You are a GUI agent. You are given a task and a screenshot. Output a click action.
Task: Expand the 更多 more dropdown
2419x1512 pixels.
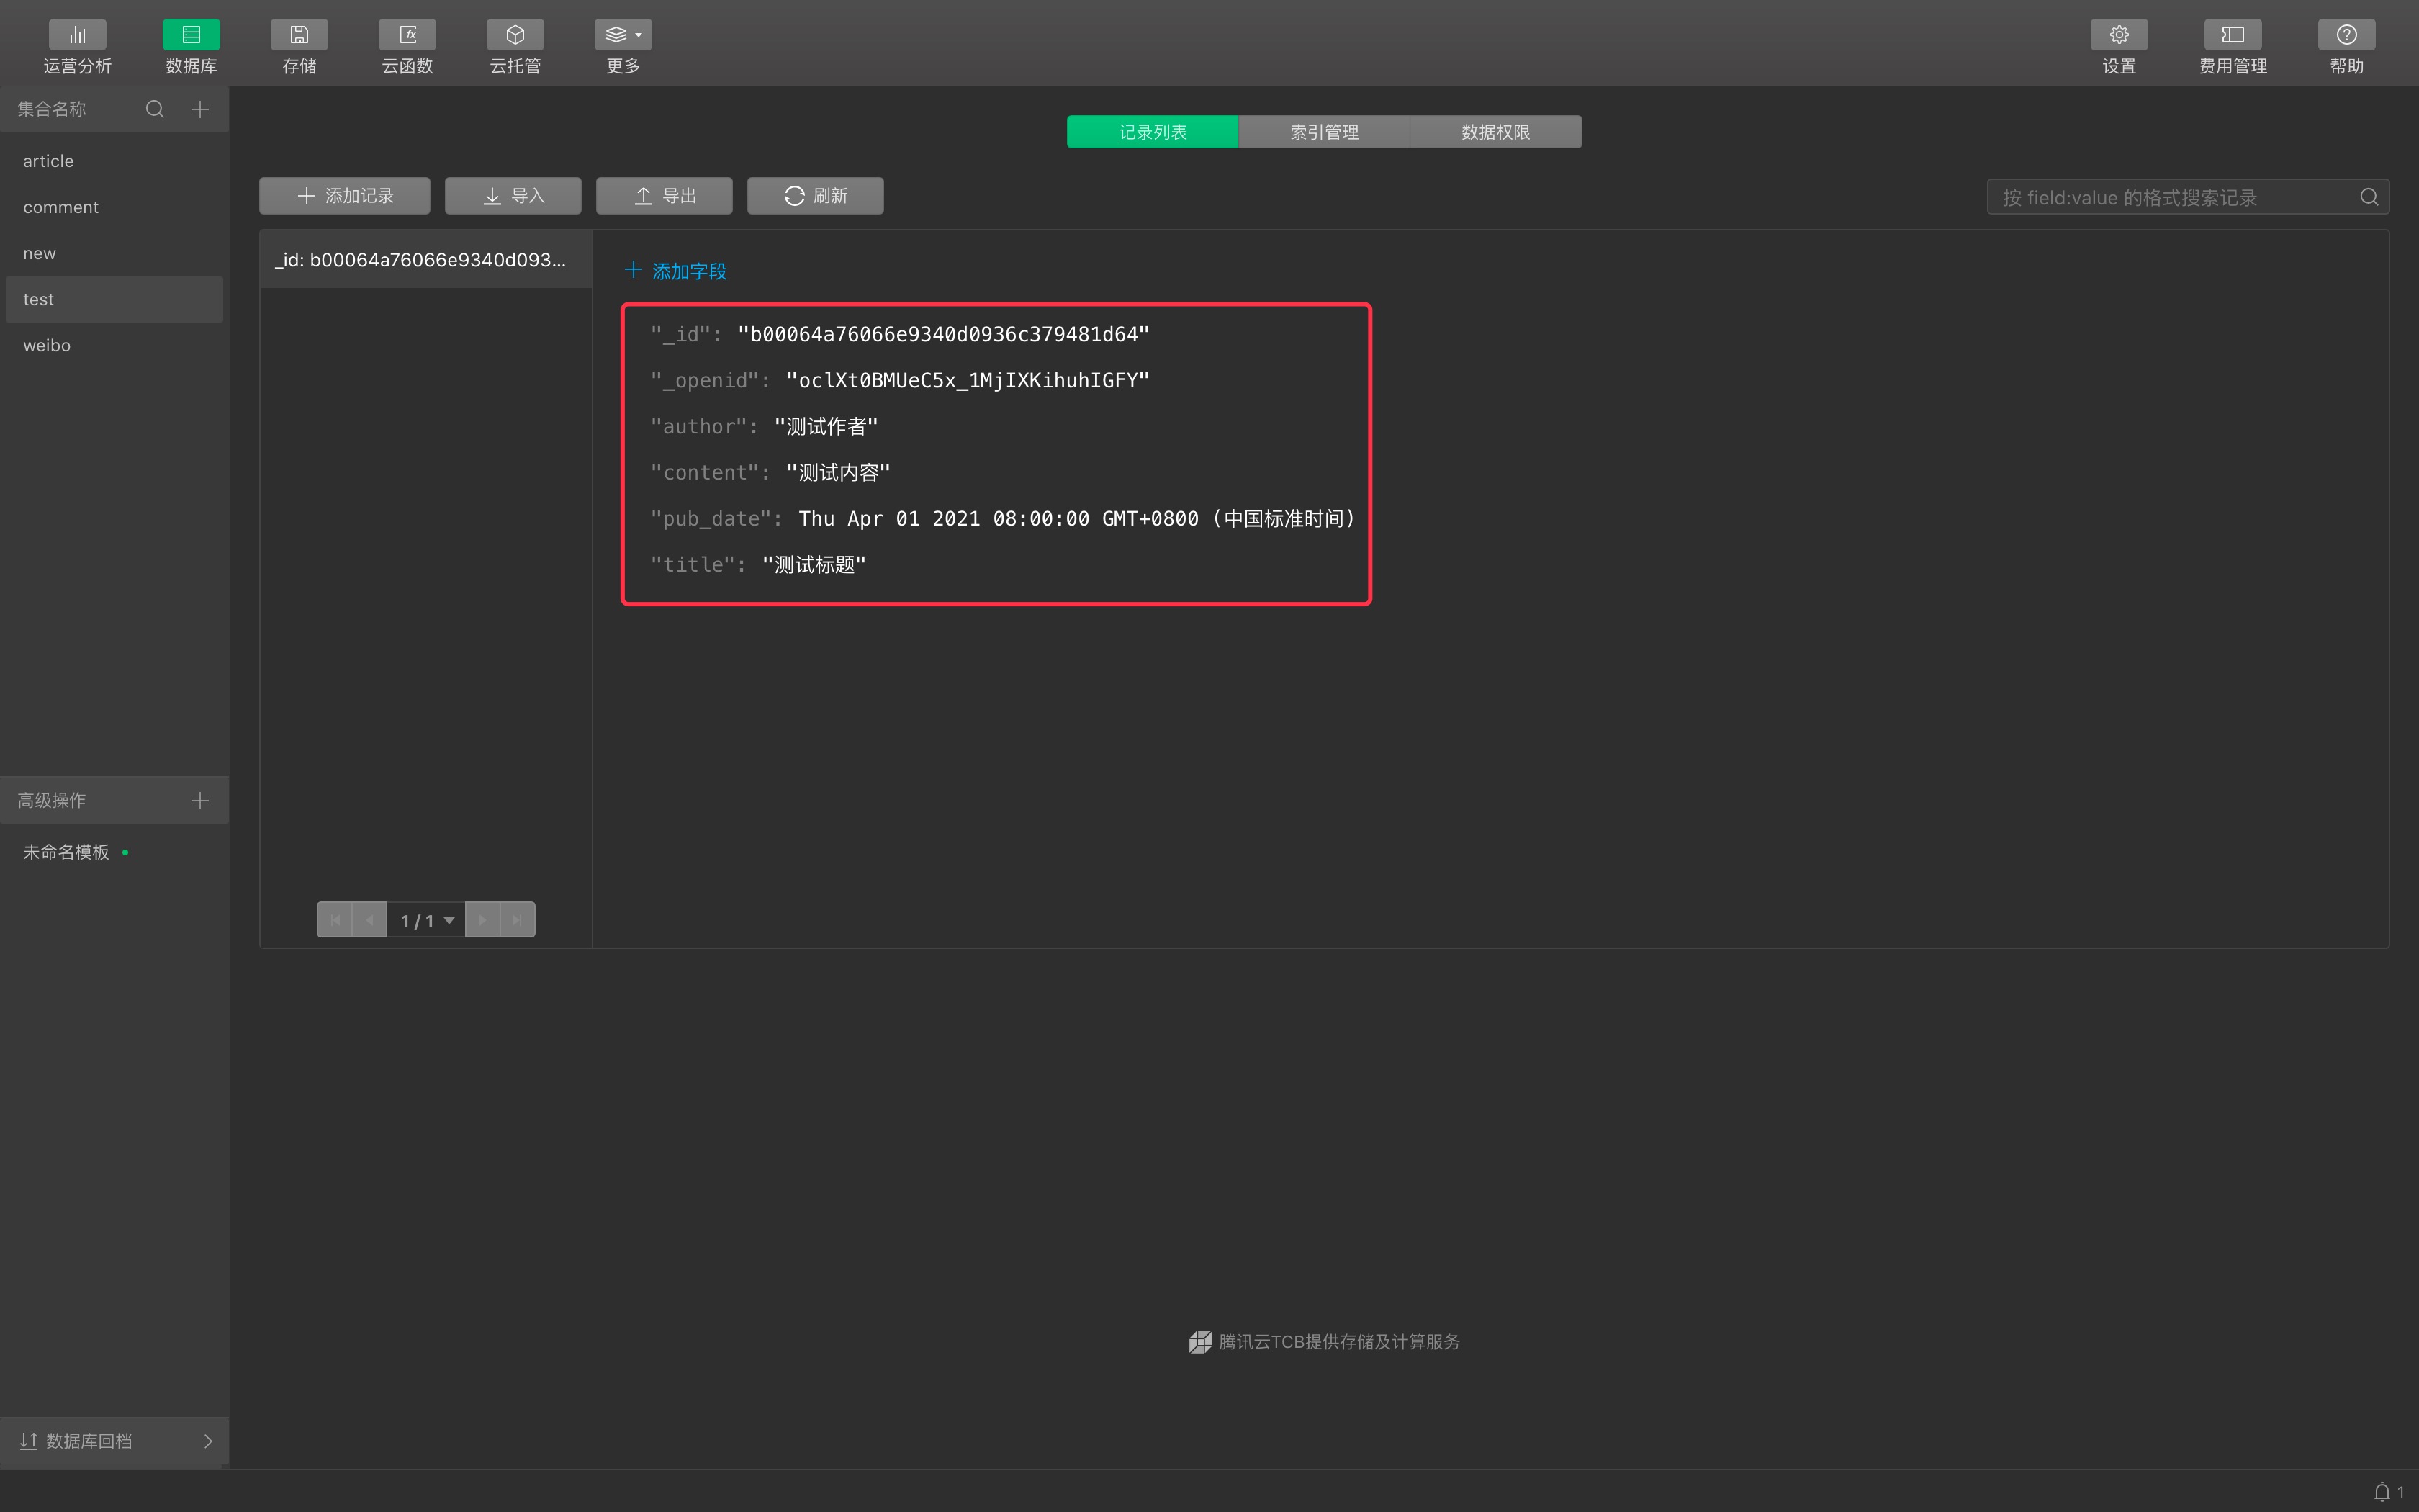(623, 47)
